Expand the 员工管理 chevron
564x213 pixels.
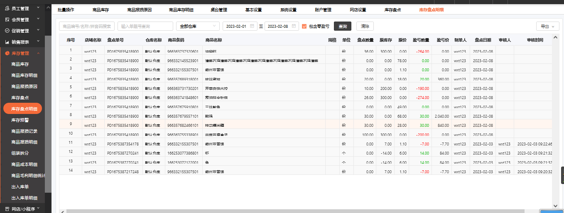pyautogui.click(x=38, y=8)
